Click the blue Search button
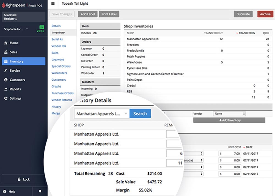275x196 pixels. tap(140, 114)
